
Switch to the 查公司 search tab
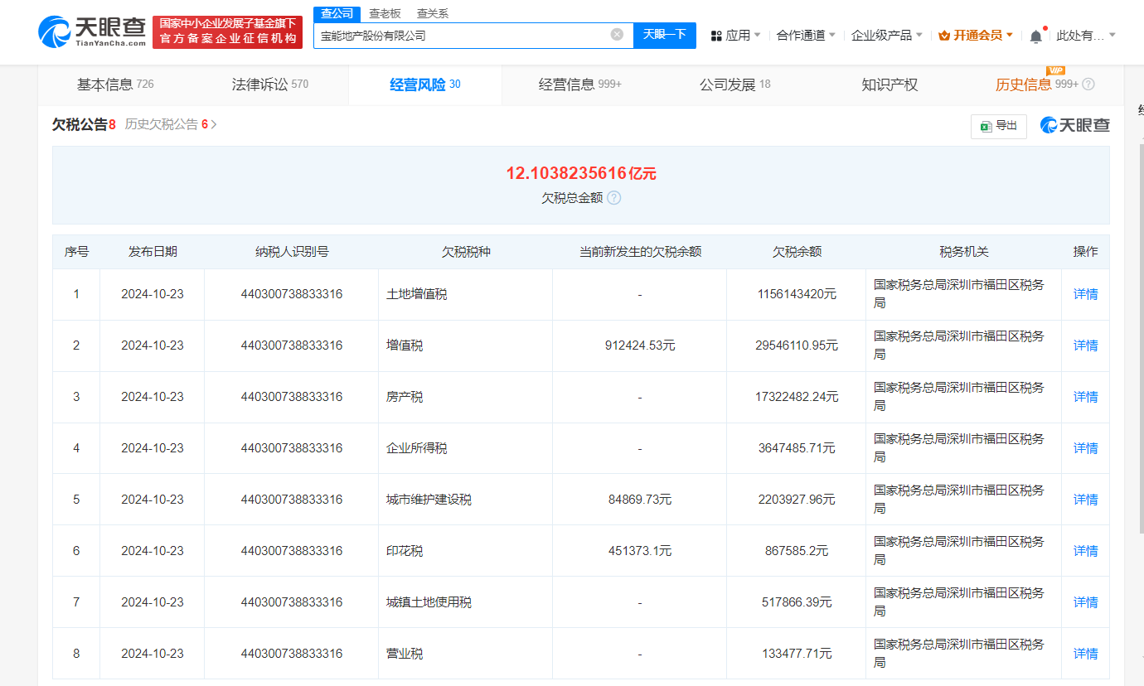pos(337,13)
